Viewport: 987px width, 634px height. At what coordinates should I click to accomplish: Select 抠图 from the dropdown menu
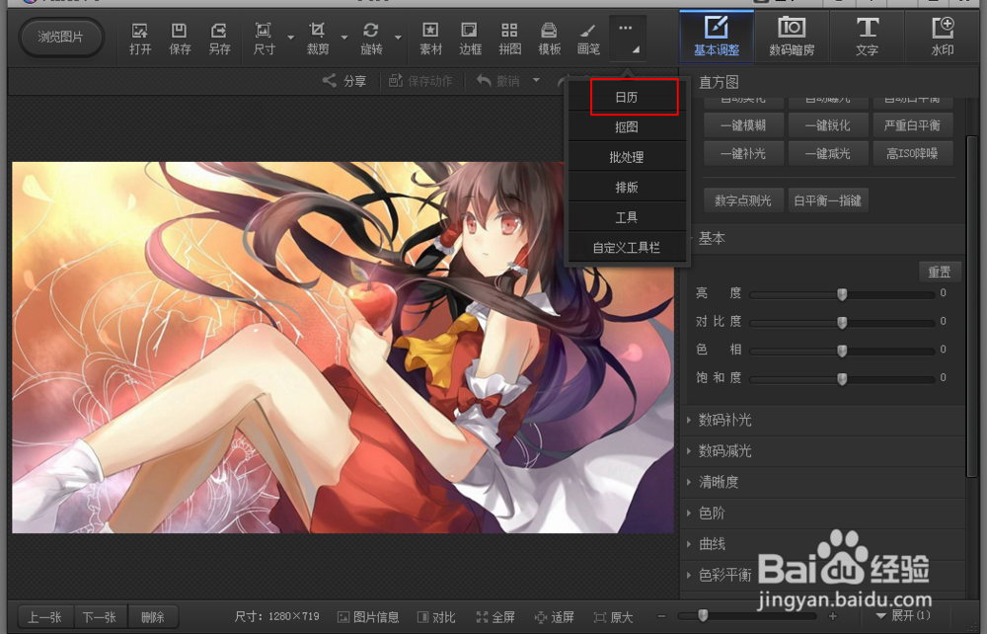click(x=627, y=127)
